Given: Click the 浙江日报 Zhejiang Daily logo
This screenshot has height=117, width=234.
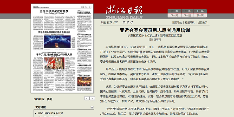Looking at the screenshot, I should coord(124,12).
